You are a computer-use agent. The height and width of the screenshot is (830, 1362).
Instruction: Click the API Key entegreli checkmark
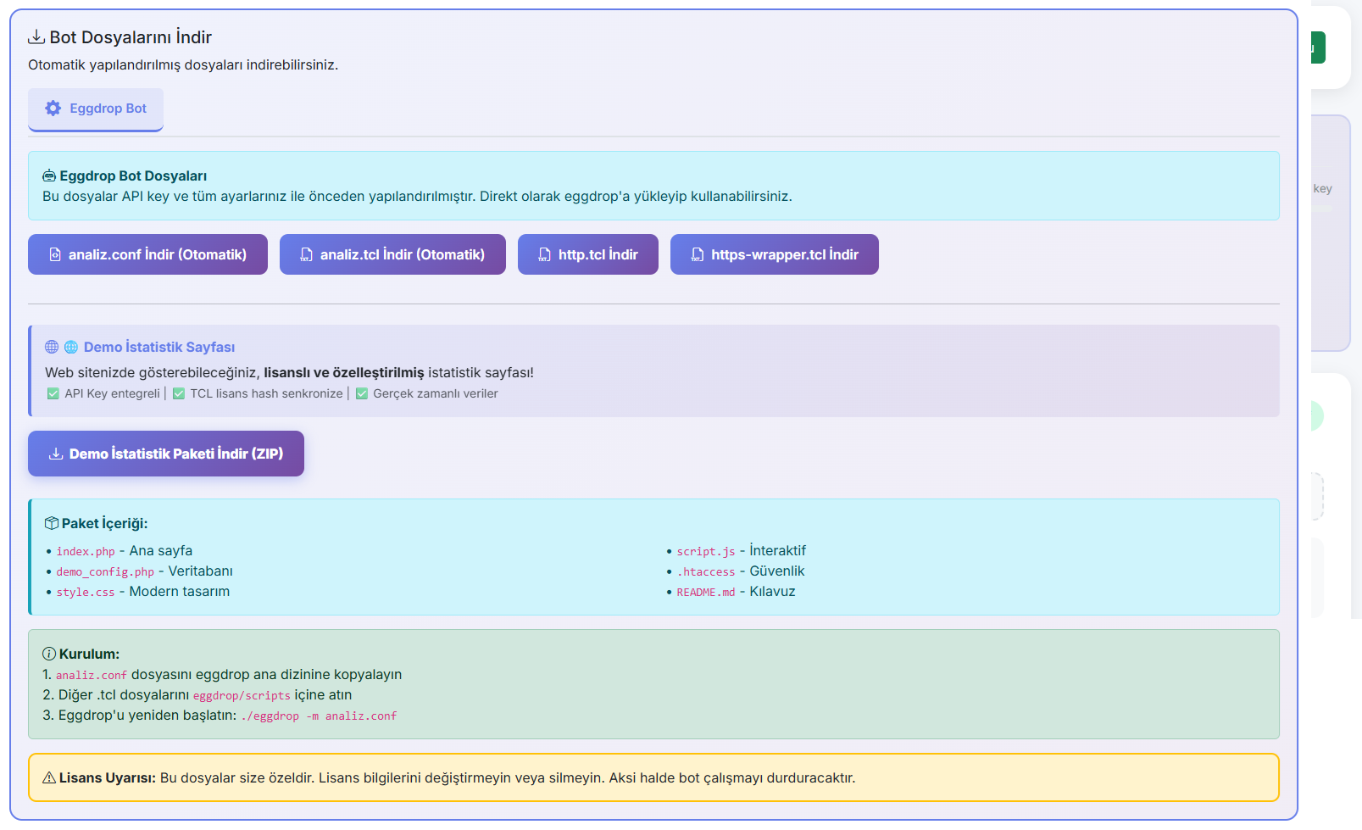click(53, 393)
